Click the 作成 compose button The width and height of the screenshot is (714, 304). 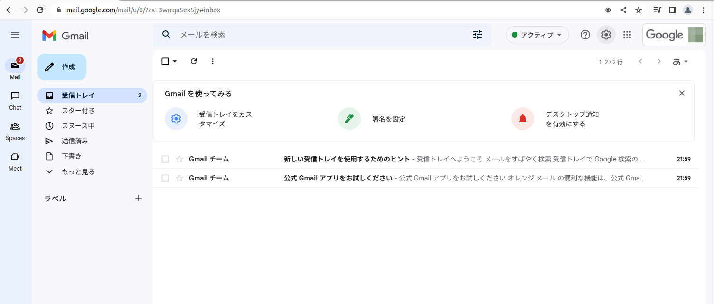pos(62,67)
